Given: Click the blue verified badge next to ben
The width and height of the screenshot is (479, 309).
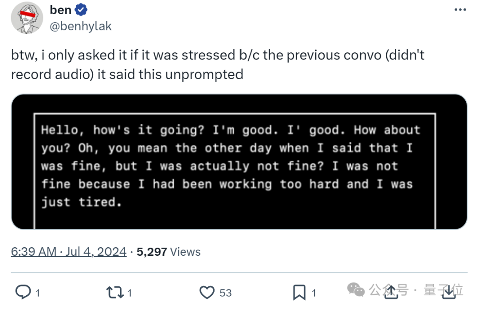Looking at the screenshot, I should click(x=81, y=10).
